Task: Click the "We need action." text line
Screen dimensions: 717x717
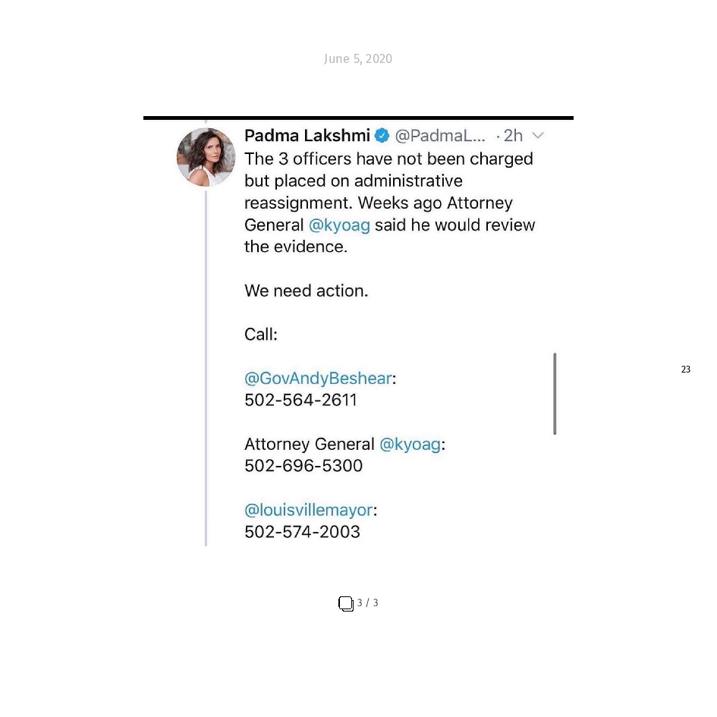Action: tap(306, 291)
